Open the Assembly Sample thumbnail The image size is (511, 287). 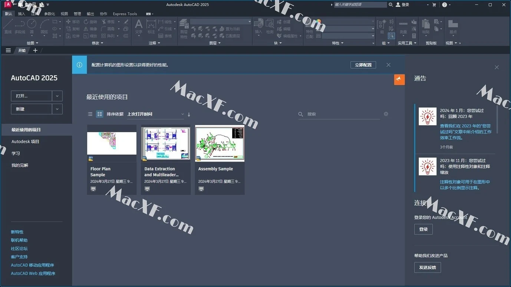pos(220,143)
